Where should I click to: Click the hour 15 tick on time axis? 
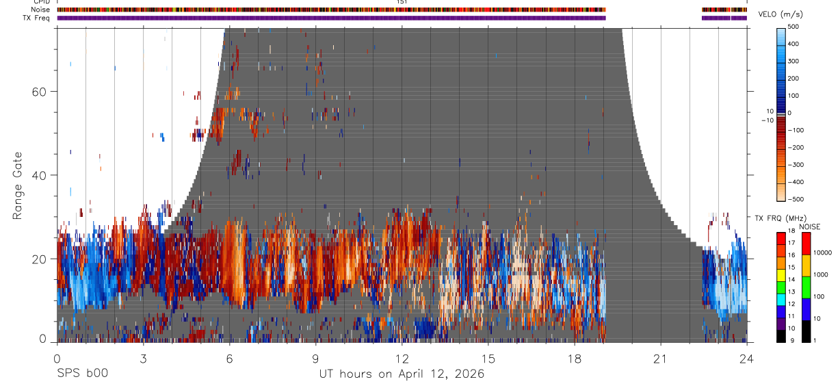pos(488,358)
